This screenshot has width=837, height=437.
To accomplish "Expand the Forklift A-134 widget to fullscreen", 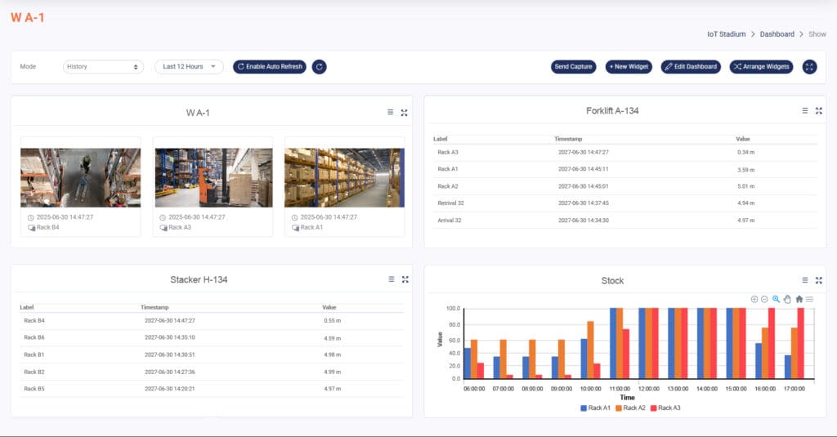I will [x=818, y=110].
